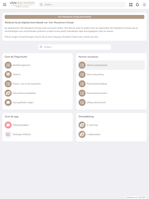The image size is (149, 199).
Task: Open the notifications bell
Action: [x=137, y=5]
